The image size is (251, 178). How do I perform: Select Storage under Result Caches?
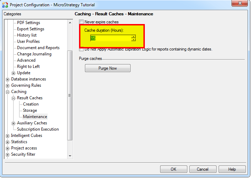[x=30, y=110]
